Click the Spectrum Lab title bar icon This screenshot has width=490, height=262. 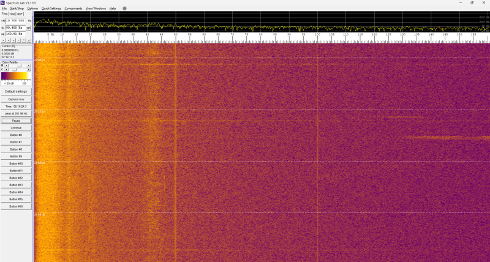(x=3, y=2)
